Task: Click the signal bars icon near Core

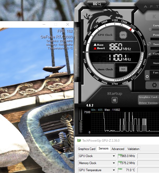Action: [x=149, y=54]
